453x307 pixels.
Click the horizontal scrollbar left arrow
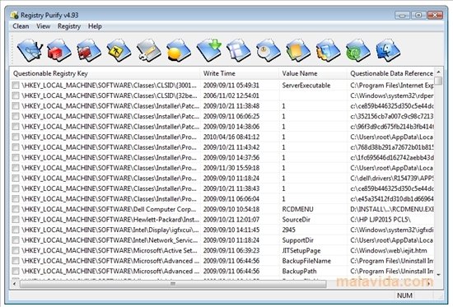click(15, 284)
